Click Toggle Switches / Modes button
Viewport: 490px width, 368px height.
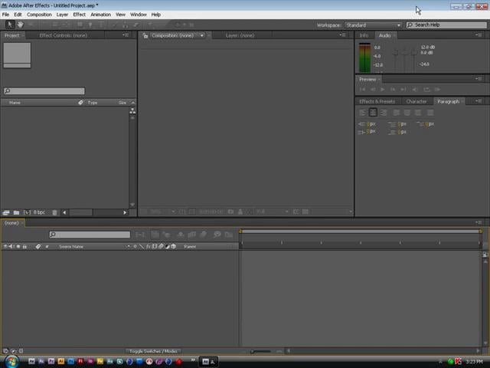(x=153, y=351)
